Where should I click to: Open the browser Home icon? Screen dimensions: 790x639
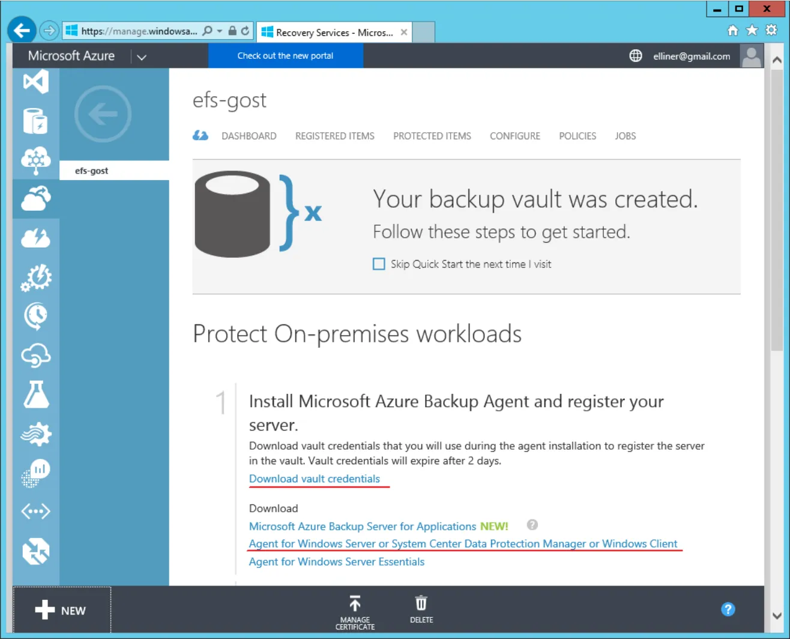pyautogui.click(x=733, y=31)
